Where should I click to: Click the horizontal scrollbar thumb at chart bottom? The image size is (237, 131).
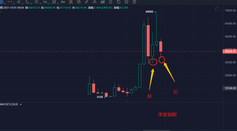[x=156, y=130]
